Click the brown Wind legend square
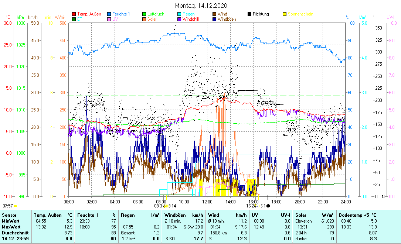Image resolution: width=401 pixels, height=244 pixels. coord(214,14)
